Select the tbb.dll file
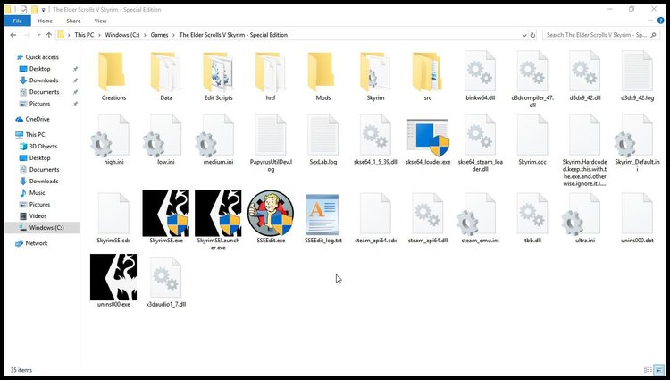 point(532,218)
